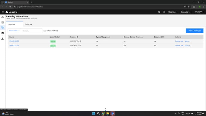Focus the Search input field
This screenshot has width=206, height=116.
31,31
